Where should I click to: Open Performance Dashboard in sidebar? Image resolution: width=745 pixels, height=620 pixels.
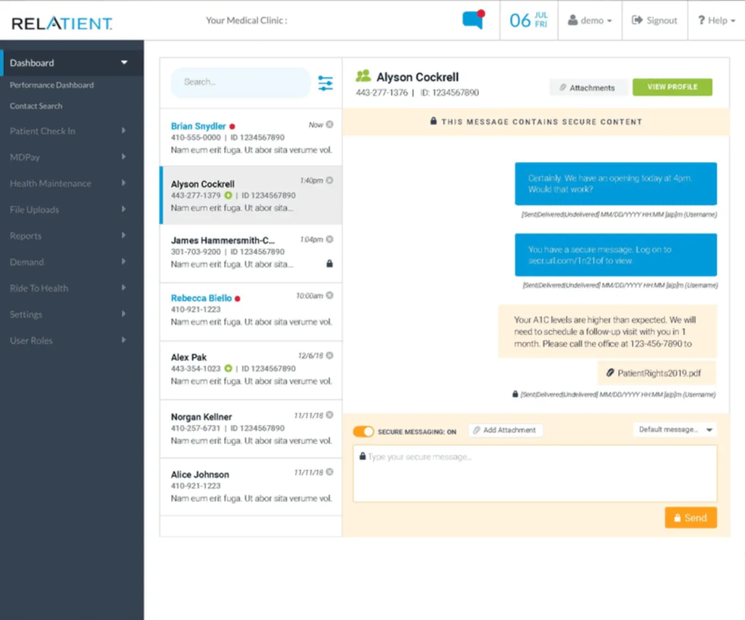pyautogui.click(x=52, y=85)
